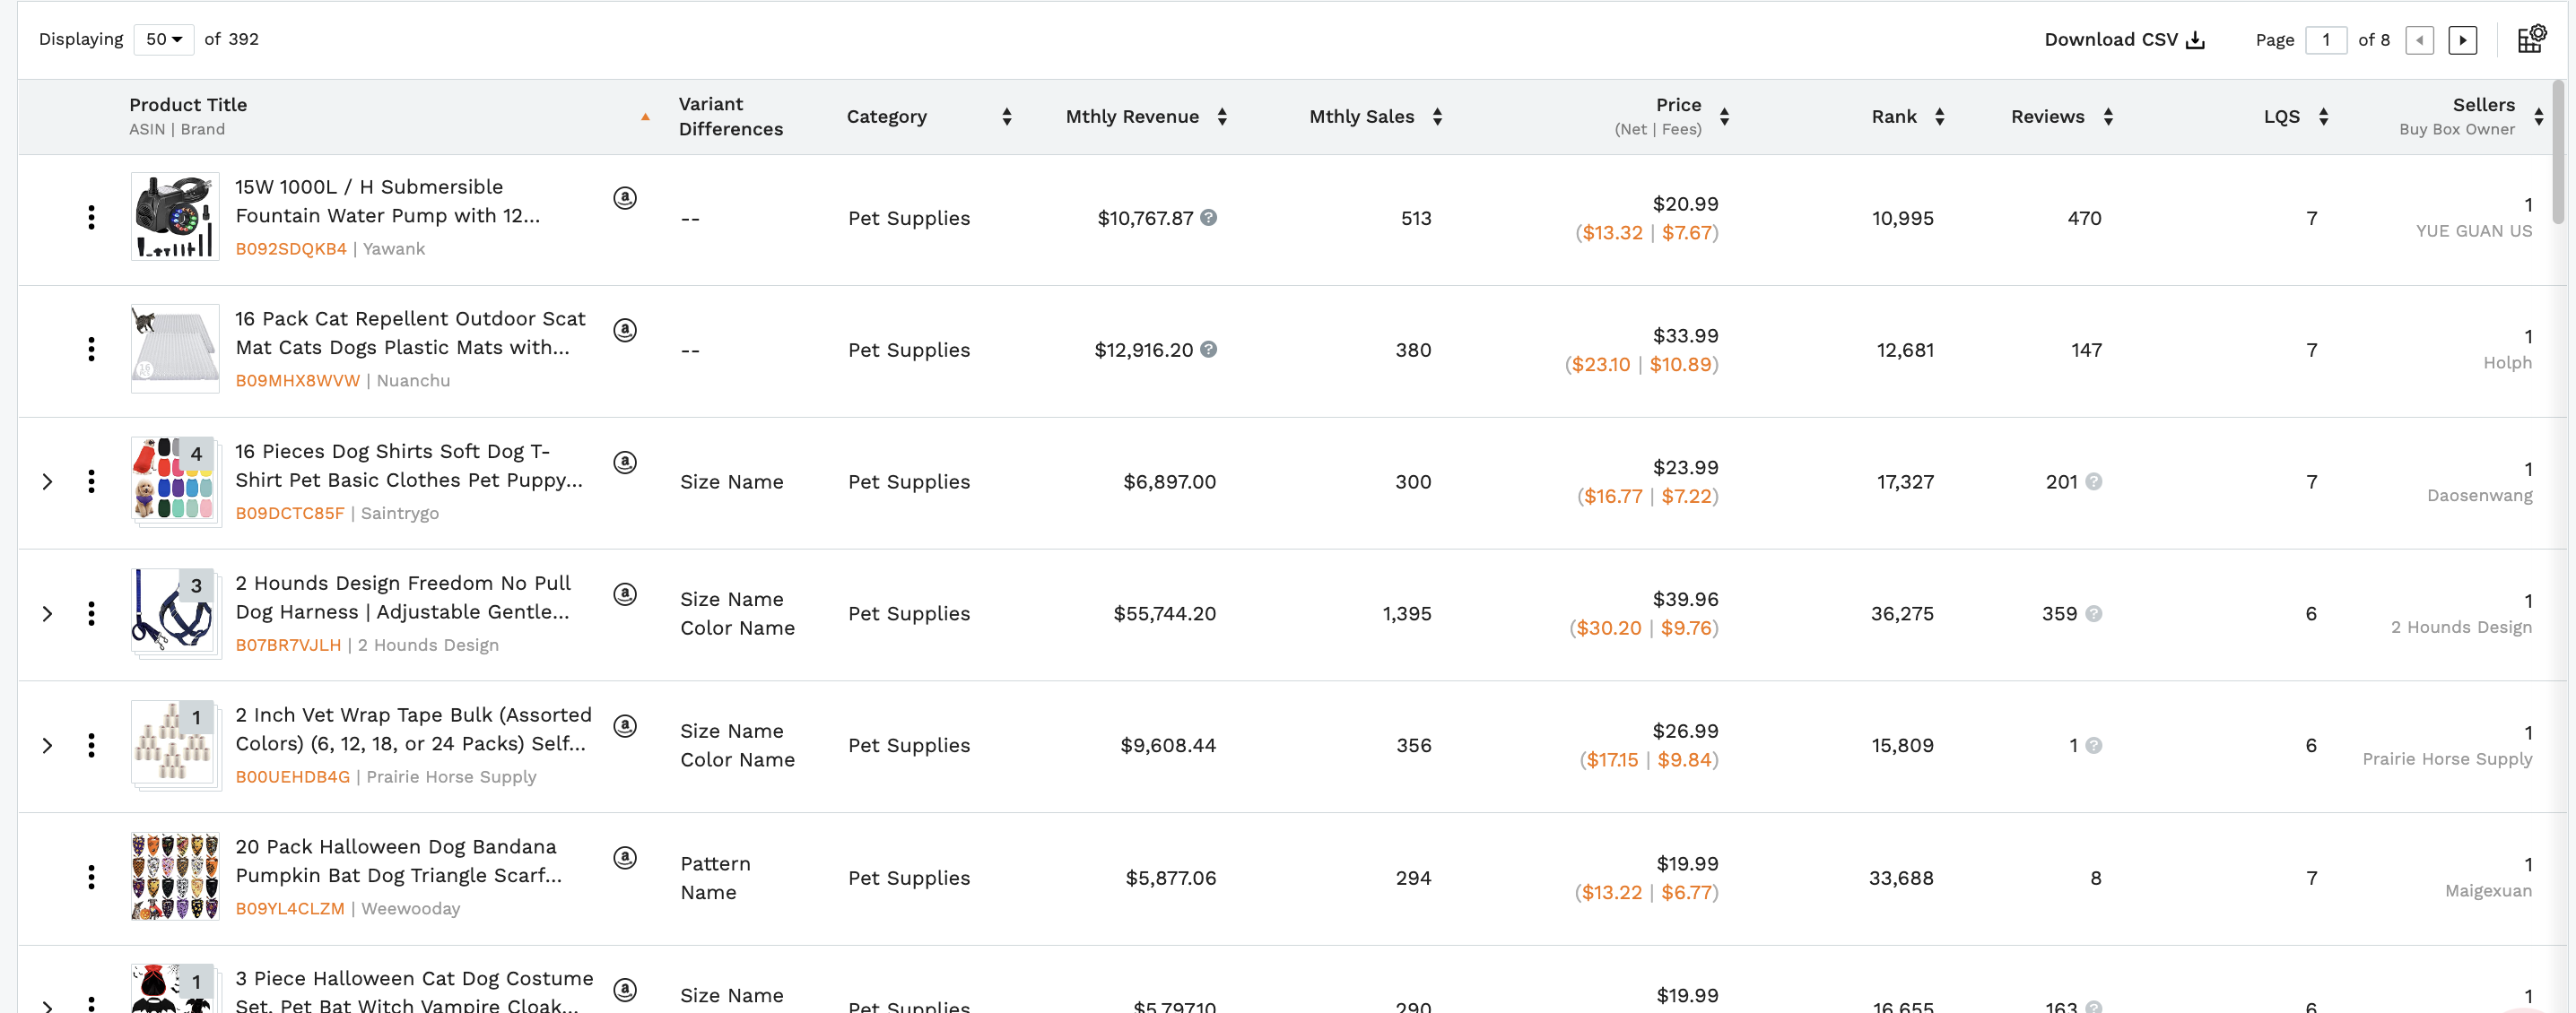Click monthly revenue $55,744.20
2576x1013 pixels.
(x=1165, y=613)
